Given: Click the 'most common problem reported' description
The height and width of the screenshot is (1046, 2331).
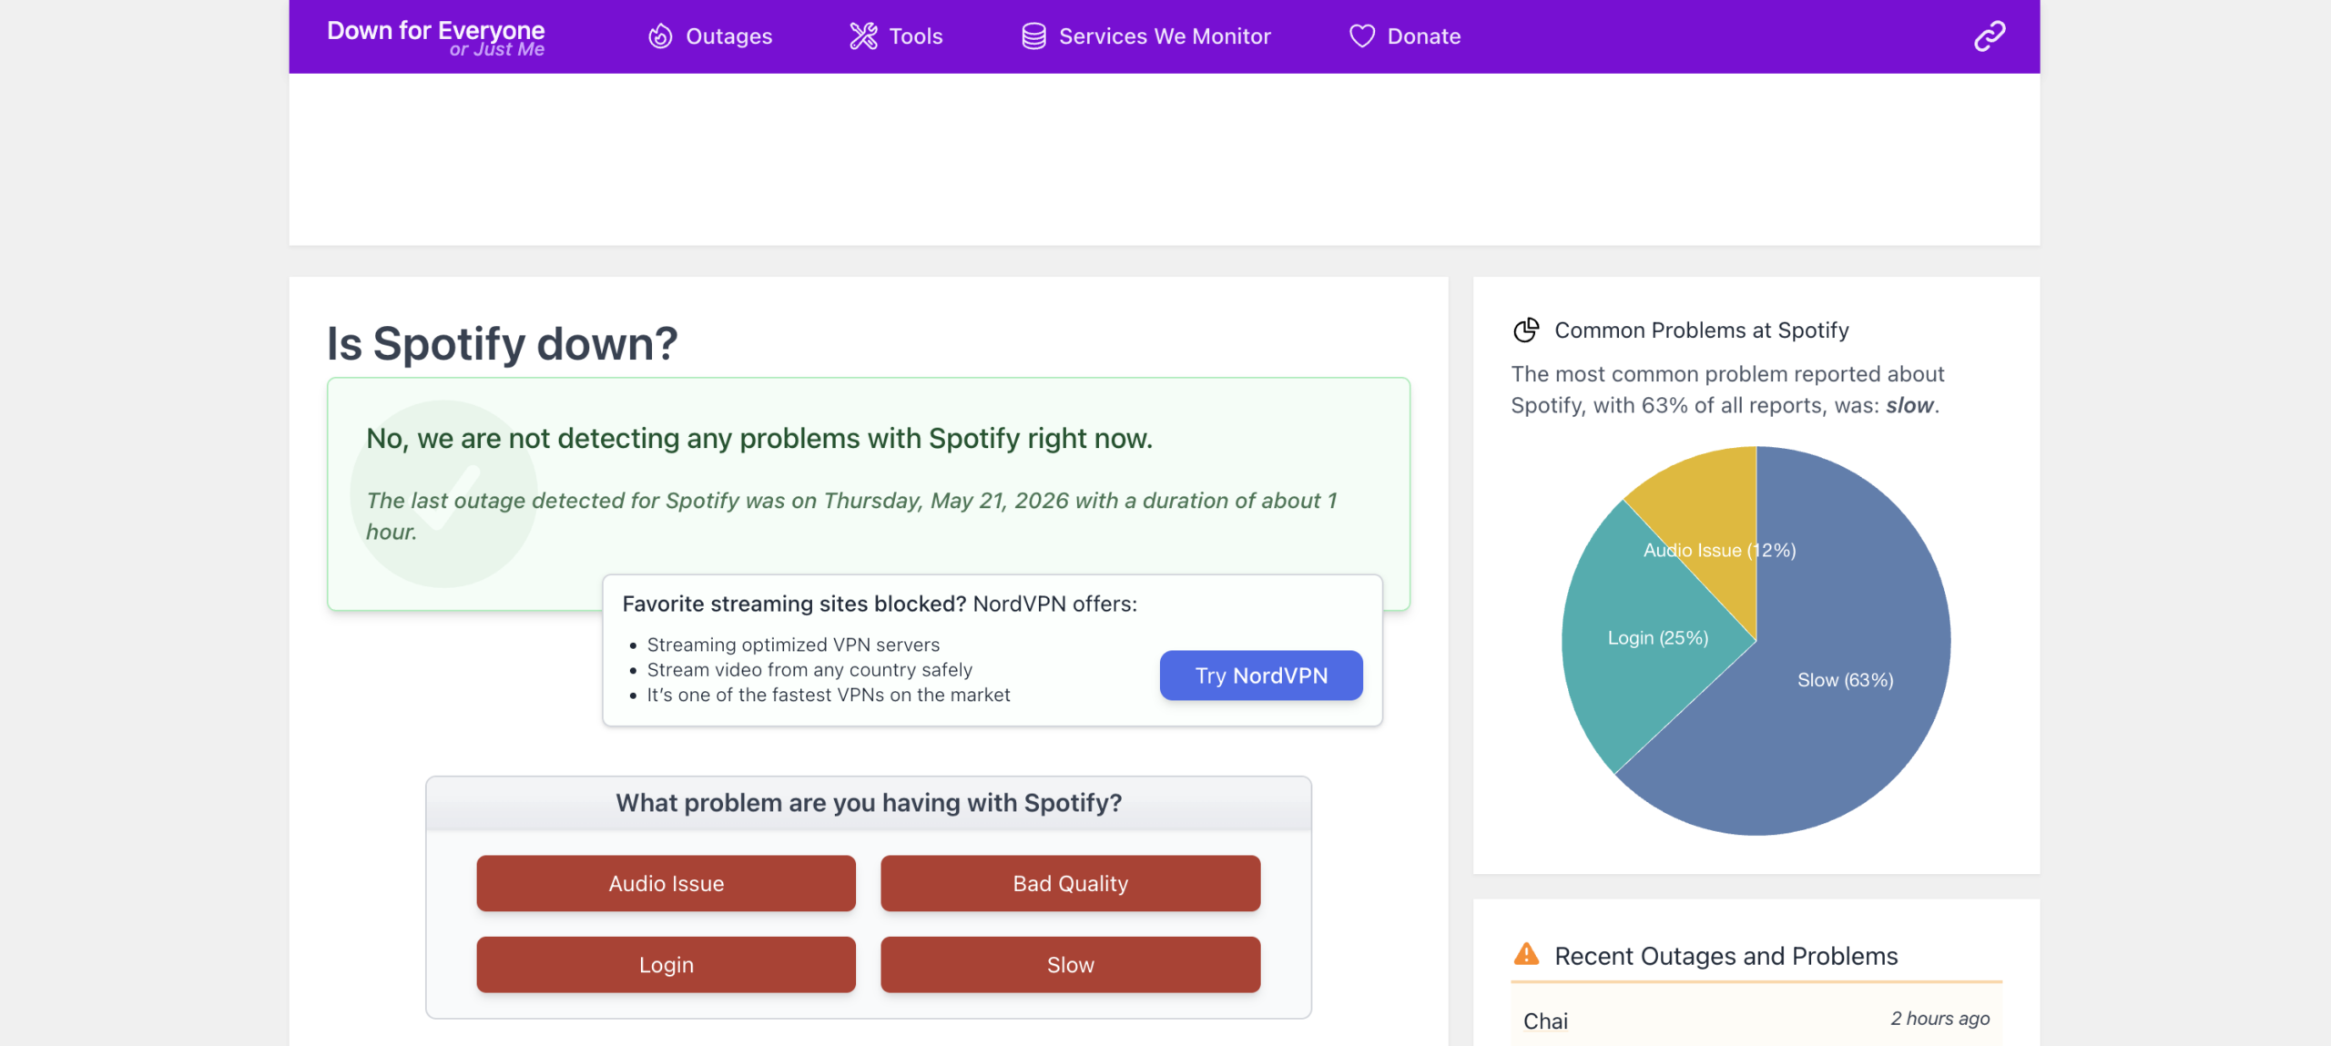Looking at the screenshot, I should (1727, 390).
